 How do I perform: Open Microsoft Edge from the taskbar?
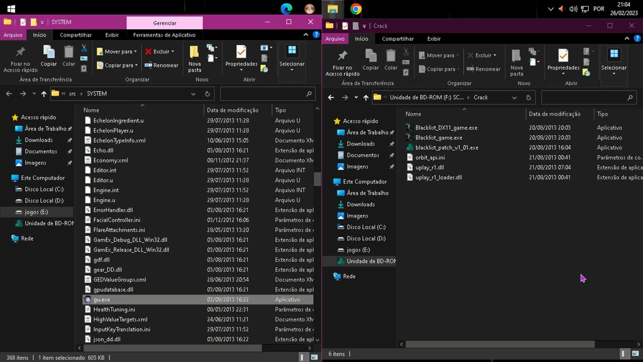click(x=286, y=9)
